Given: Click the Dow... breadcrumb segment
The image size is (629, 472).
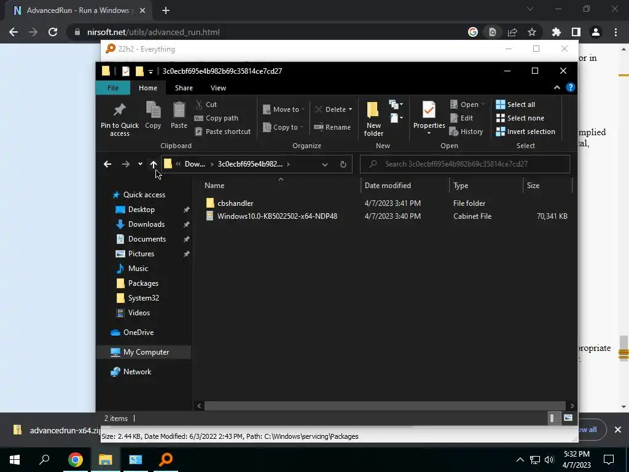Looking at the screenshot, I should pos(195,164).
